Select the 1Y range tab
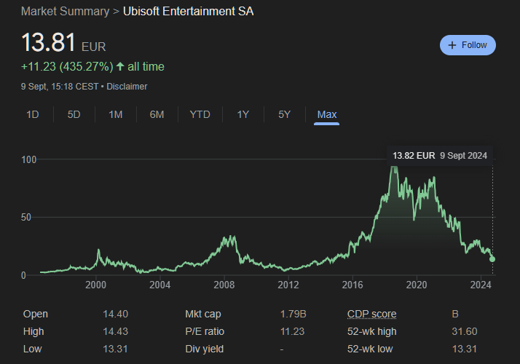Viewport: 520px width, 364px height. tap(243, 114)
